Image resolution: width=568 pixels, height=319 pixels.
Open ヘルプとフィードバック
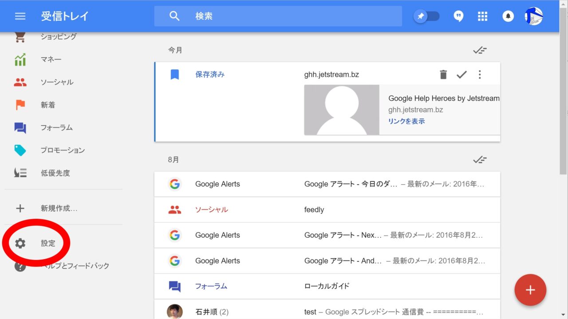click(75, 266)
